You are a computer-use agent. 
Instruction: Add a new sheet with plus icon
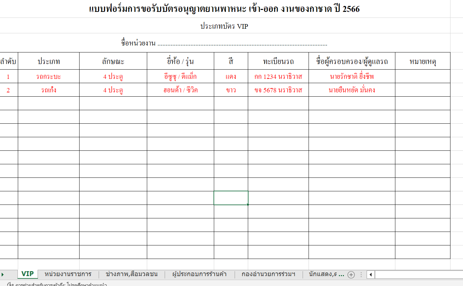(351, 274)
